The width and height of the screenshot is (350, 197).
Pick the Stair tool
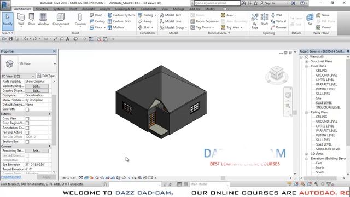pos(145,27)
